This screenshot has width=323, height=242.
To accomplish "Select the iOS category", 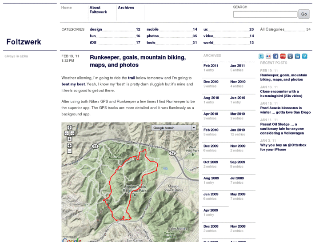I will click(93, 43).
